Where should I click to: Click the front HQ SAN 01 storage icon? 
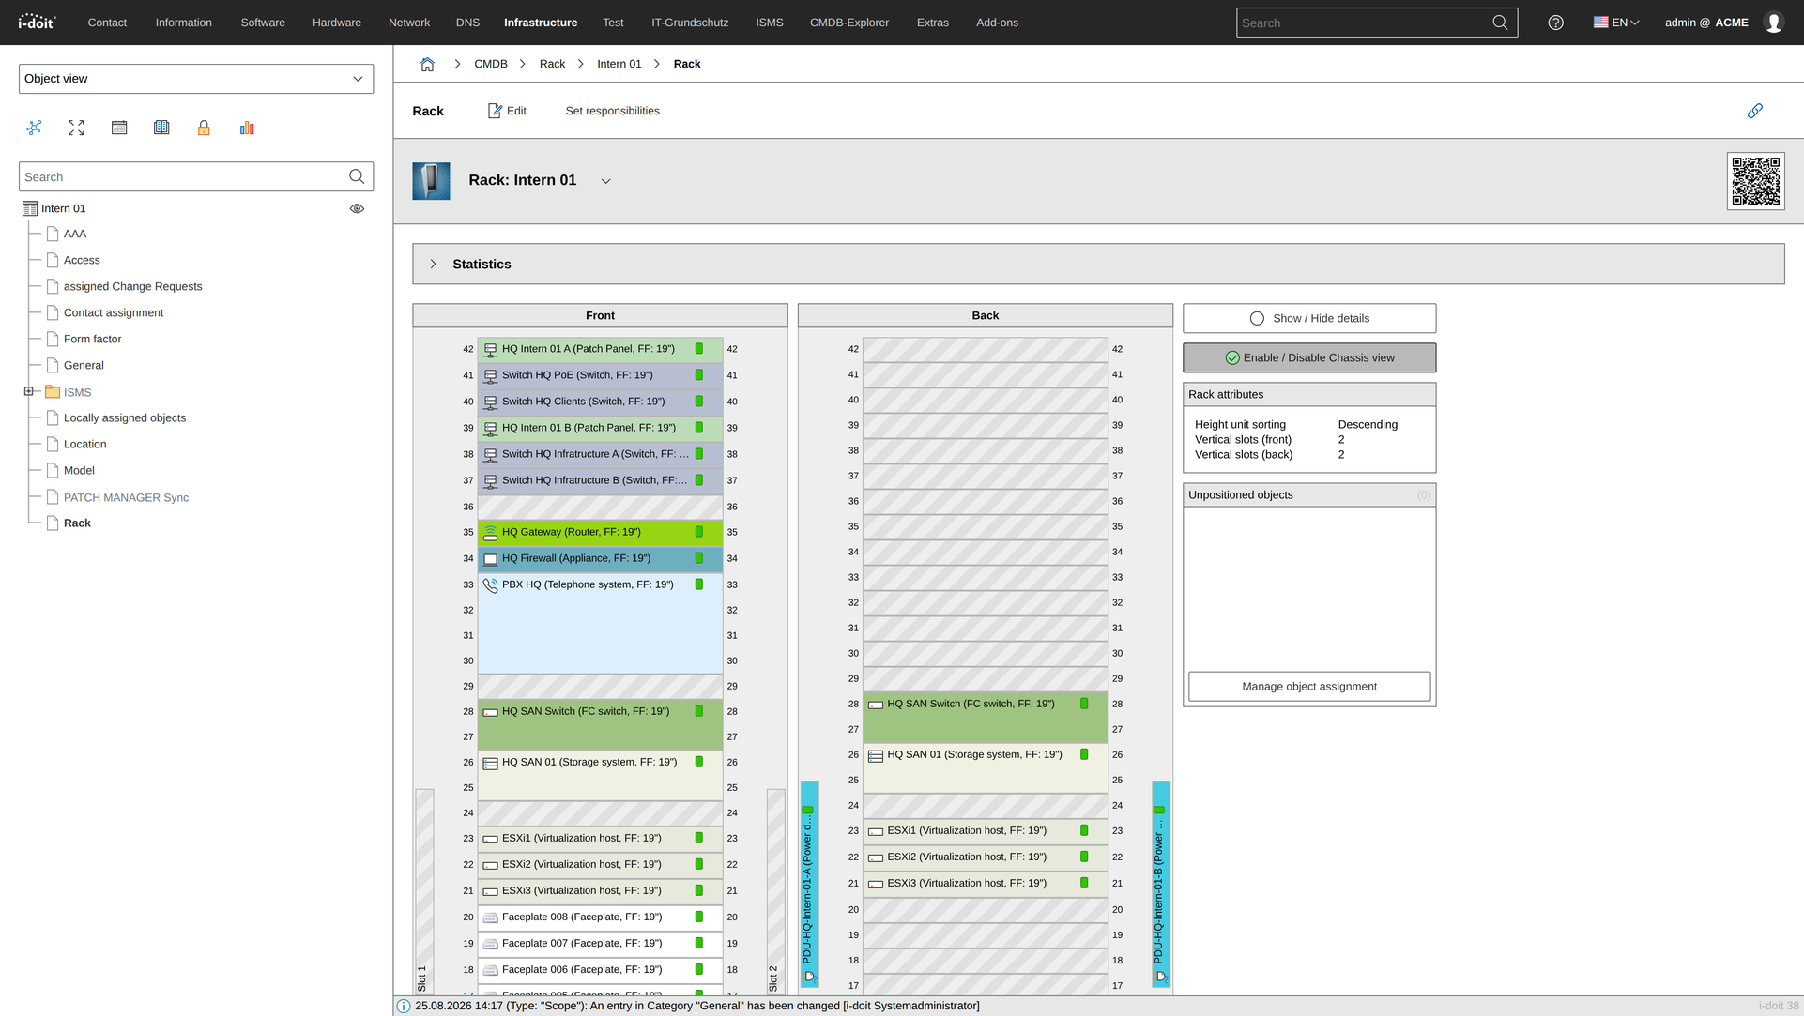pyautogui.click(x=490, y=763)
